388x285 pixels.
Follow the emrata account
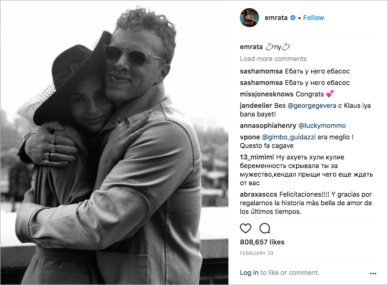coord(313,18)
